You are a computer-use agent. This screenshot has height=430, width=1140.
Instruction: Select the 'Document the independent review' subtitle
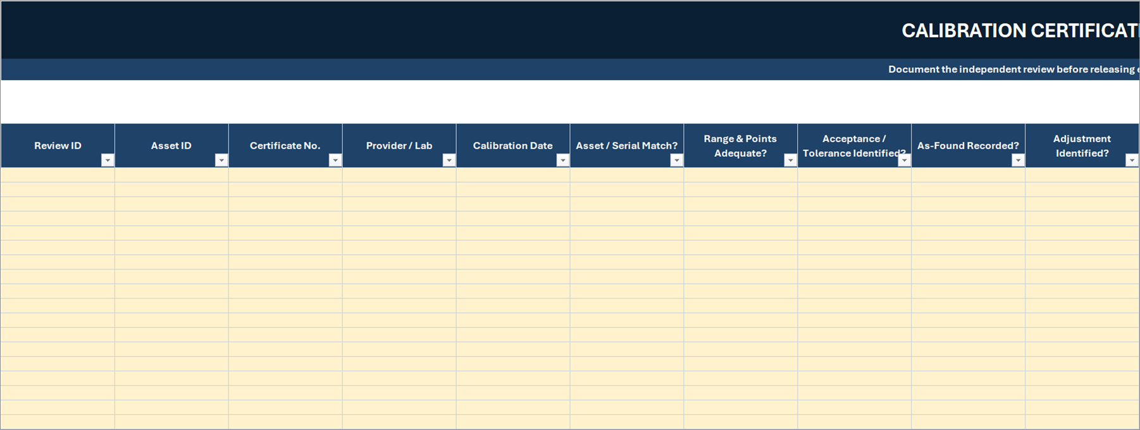1013,70
